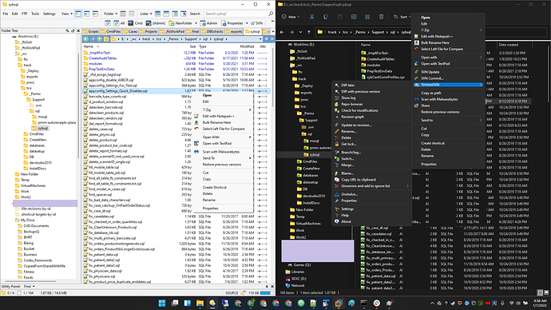Toggle third layout icon after View
Image resolution: width=551 pixels, height=310 pixels.
coord(95,14)
